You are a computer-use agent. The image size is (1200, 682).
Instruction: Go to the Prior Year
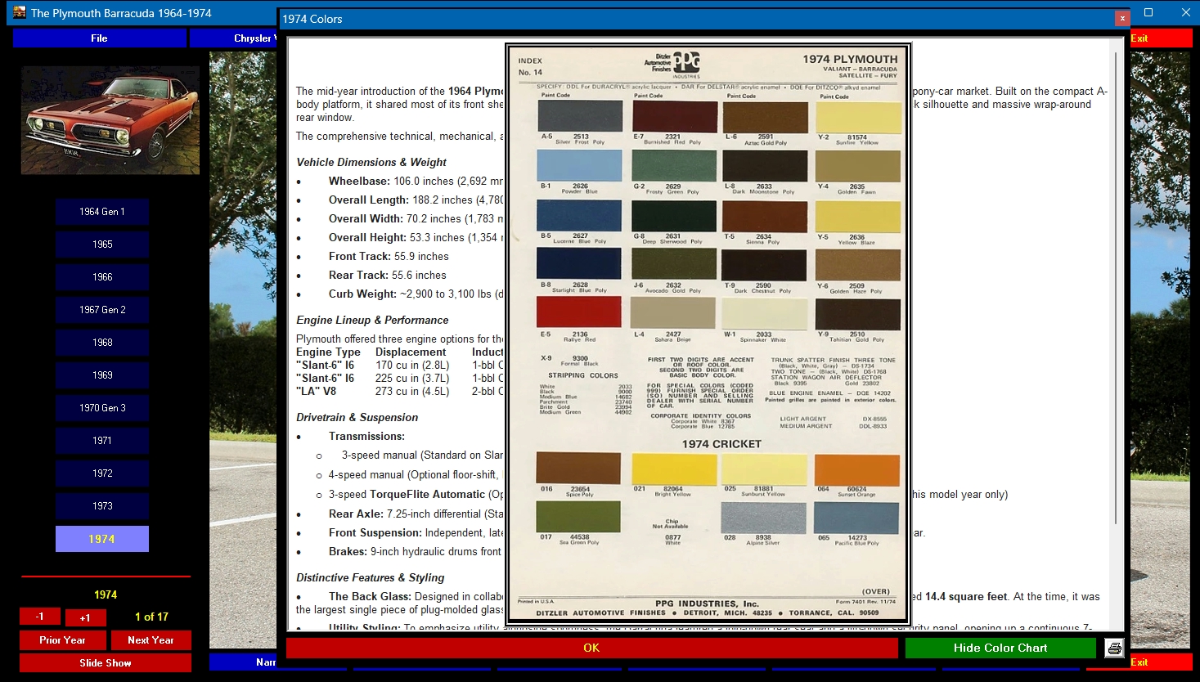tap(62, 640)
